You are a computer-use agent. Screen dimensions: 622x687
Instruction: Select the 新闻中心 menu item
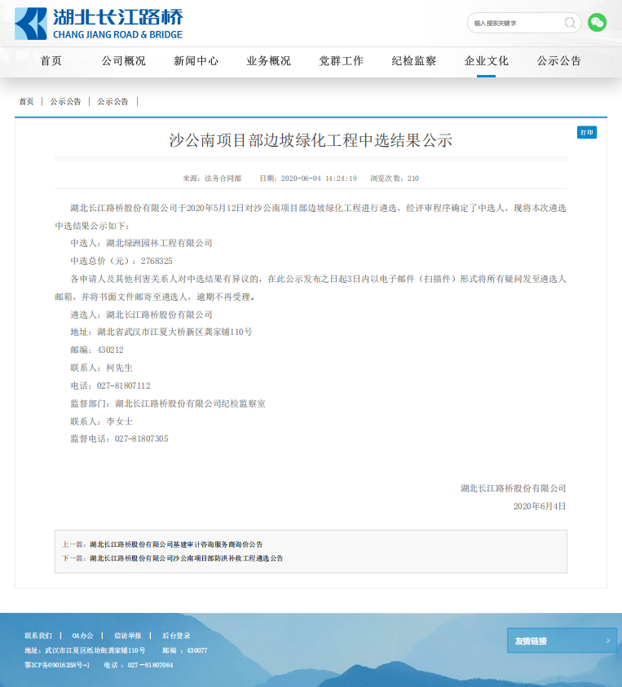[196, 61]
